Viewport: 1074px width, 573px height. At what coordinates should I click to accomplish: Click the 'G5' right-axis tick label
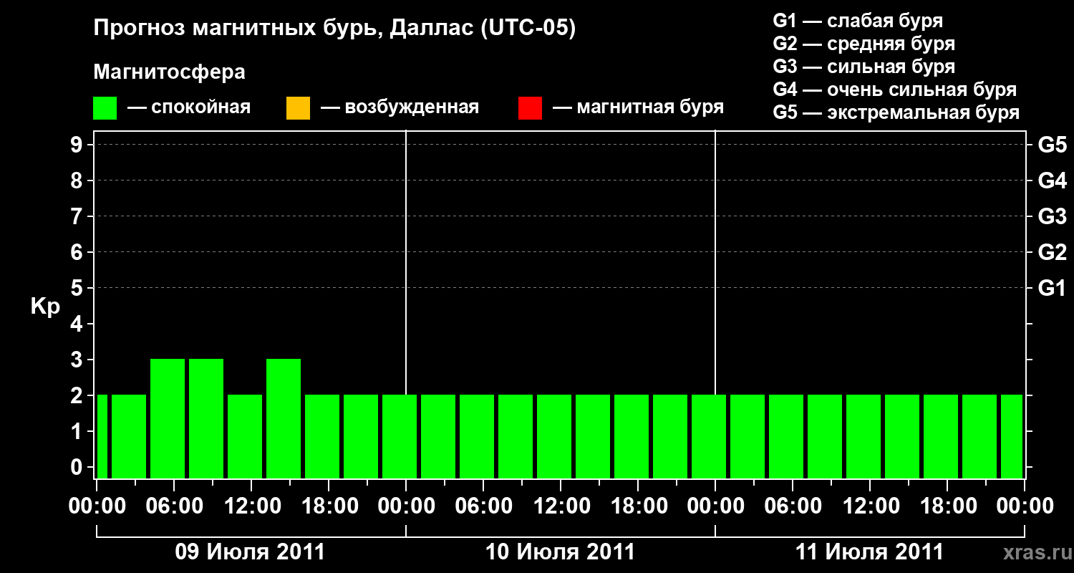click(1052, 145)
